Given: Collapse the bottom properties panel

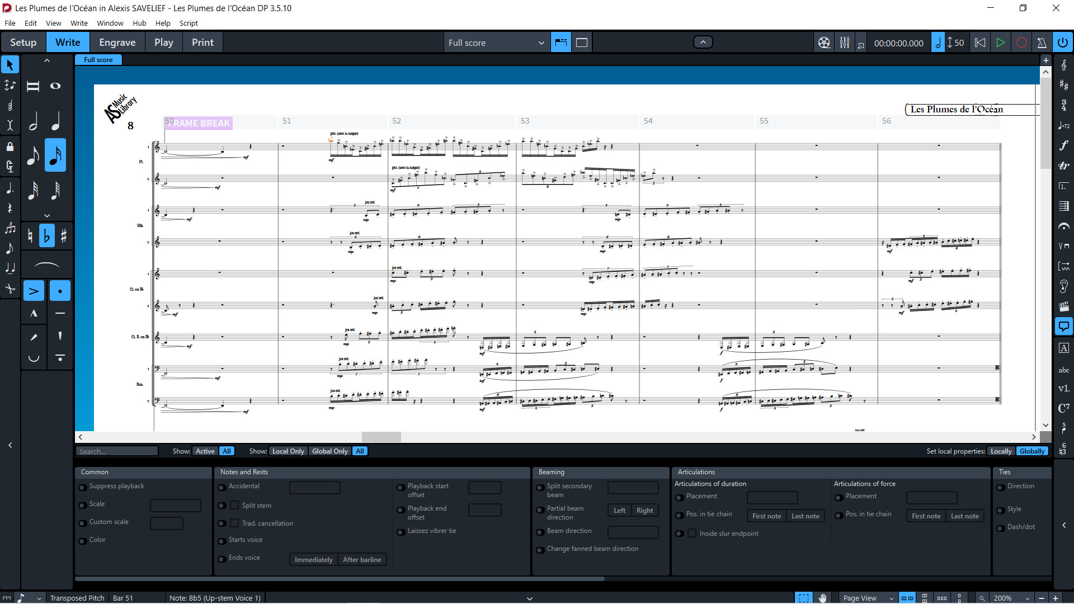Looking at the screenshot, I should click(x=529, y=598).
